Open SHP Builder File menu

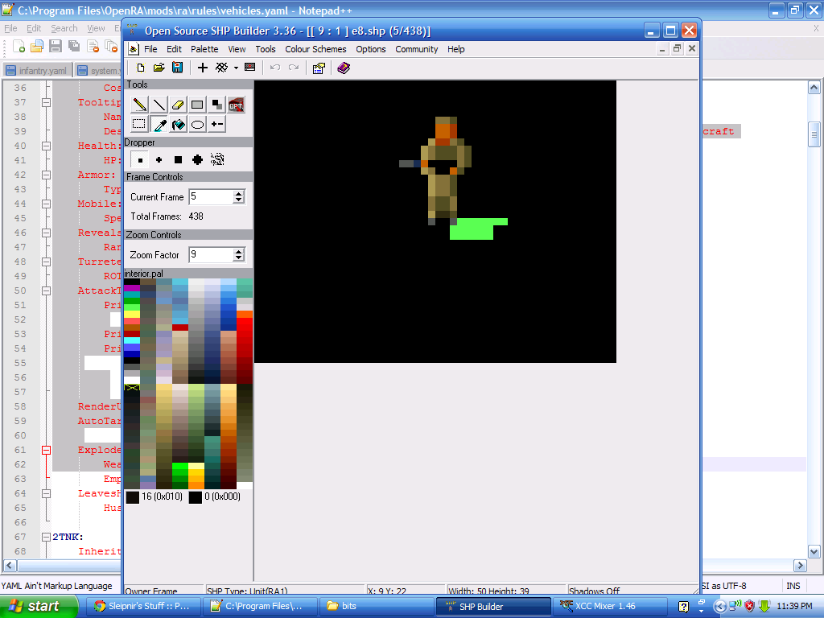150,49
